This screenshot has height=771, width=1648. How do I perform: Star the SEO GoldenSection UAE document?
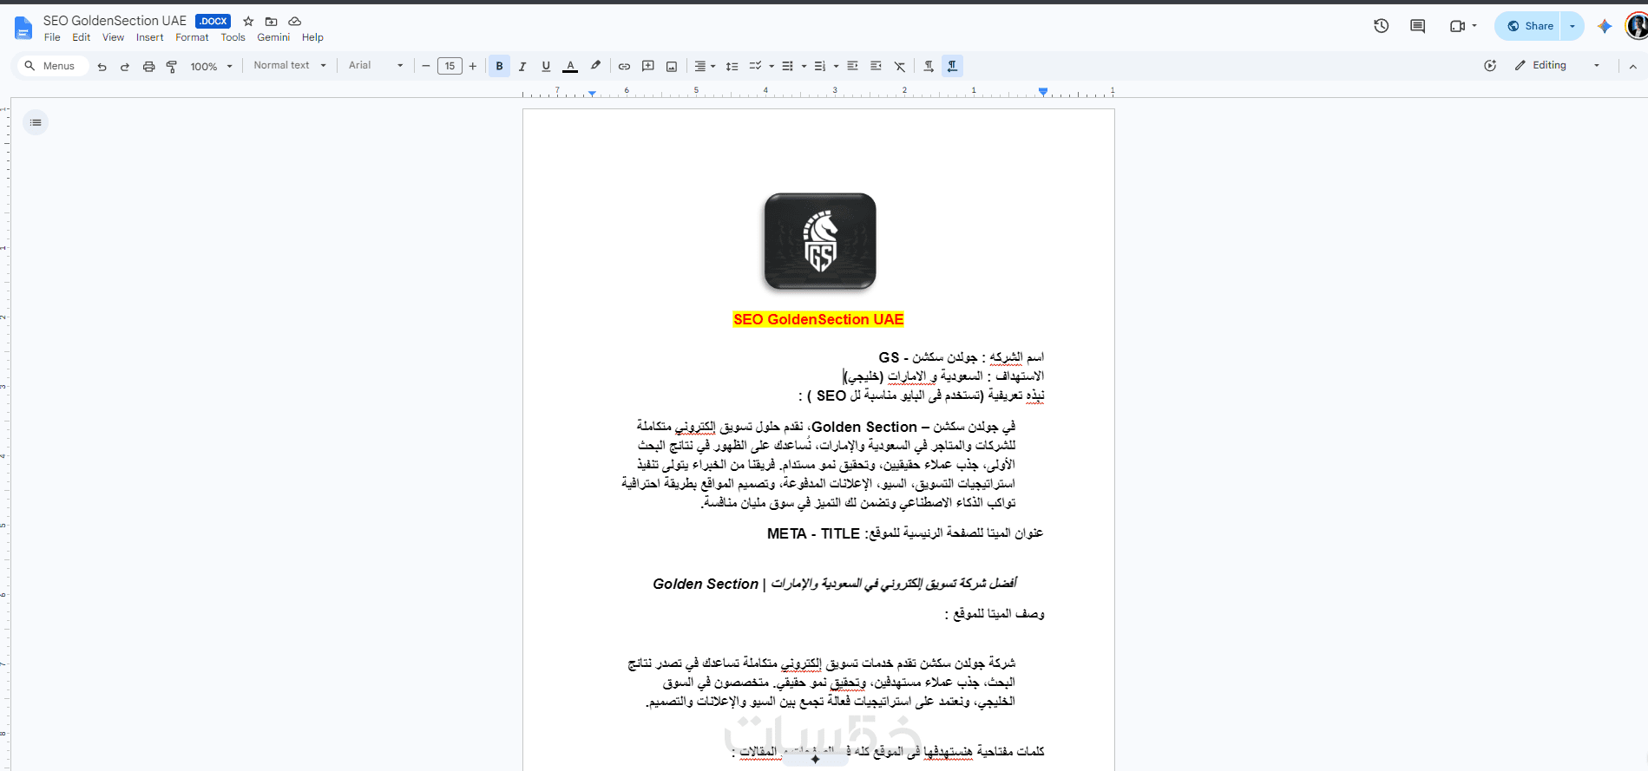(248, 21)
